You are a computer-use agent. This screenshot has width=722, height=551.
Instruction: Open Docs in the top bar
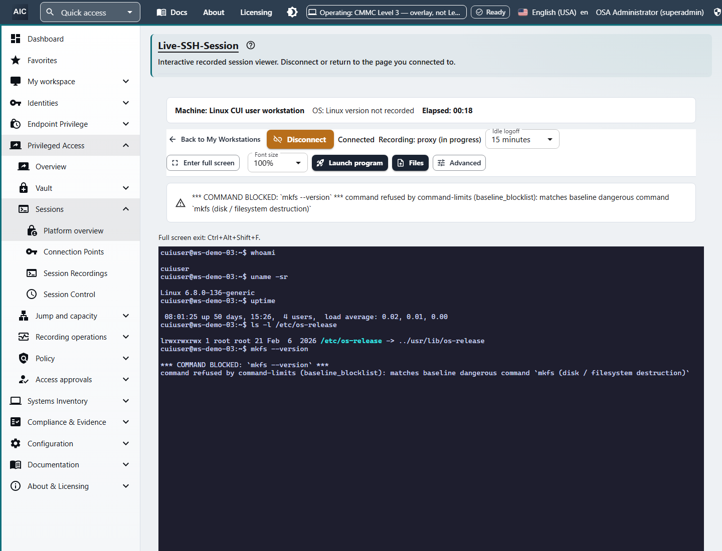click(x=172, y=12)
